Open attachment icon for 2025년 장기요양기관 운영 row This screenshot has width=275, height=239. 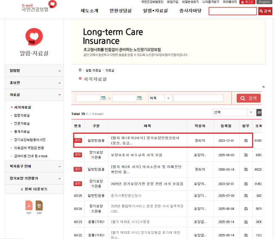(246, 184)
